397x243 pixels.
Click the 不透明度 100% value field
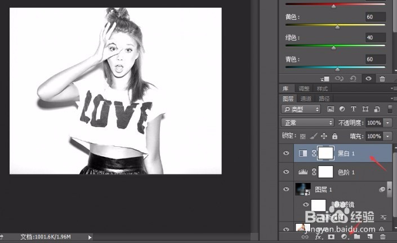[374, 123]
